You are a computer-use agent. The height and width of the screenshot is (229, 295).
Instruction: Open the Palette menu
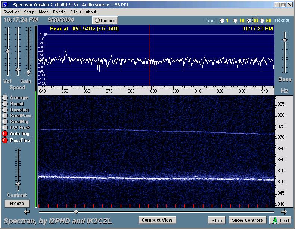[59, 12]
